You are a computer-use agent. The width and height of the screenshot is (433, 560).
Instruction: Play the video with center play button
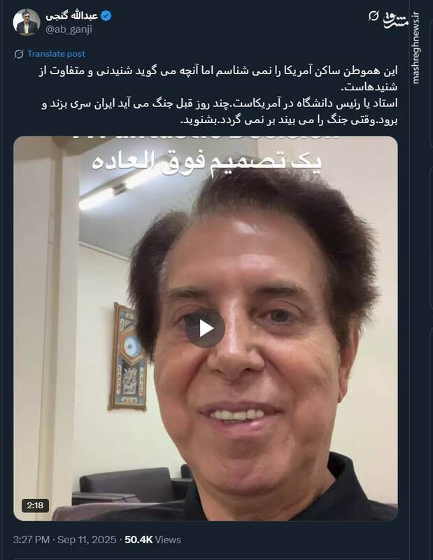click(x=205, y=328)
